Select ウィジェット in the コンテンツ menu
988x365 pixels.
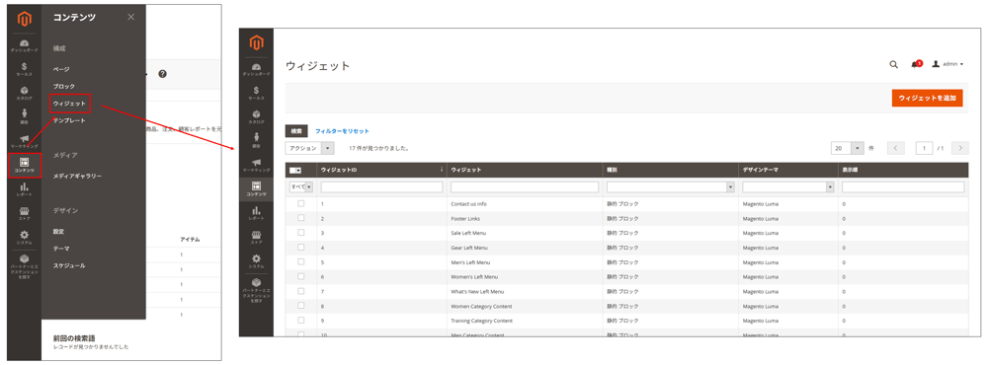69,104
